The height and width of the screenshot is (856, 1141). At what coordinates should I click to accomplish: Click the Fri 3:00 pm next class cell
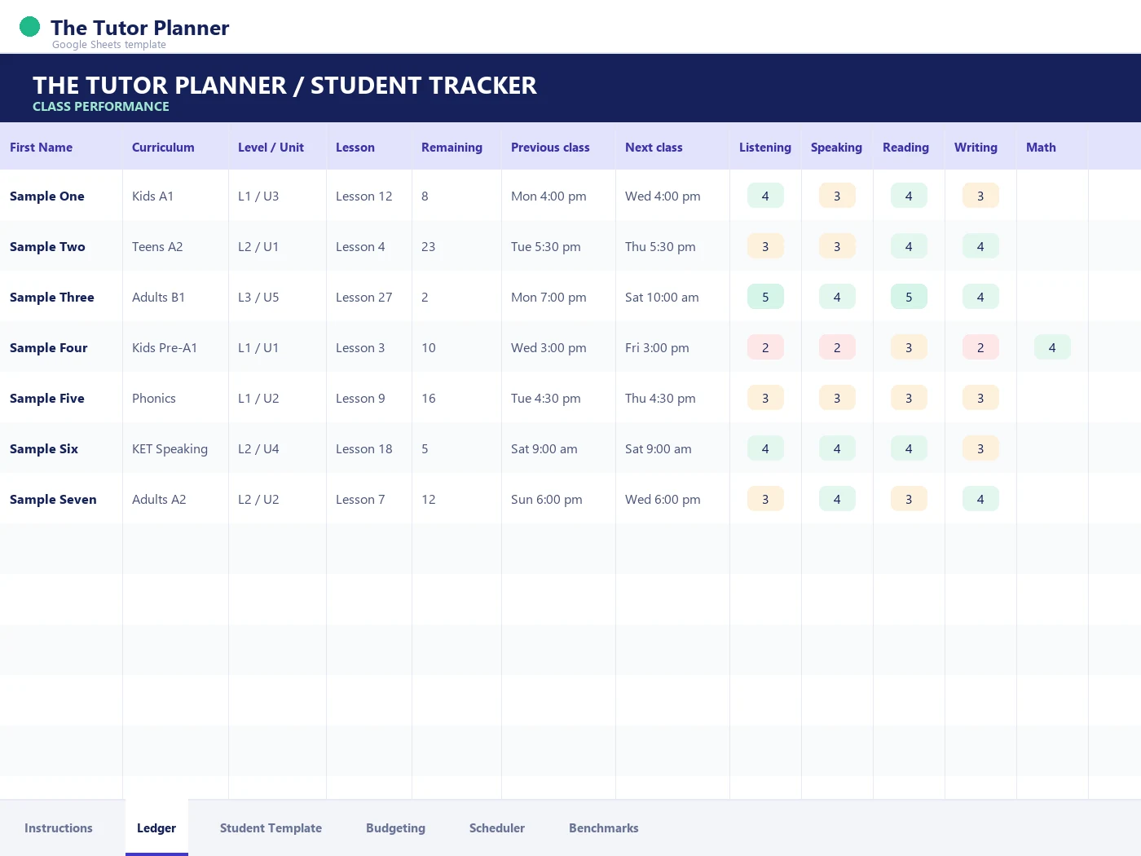click(672, 347)
